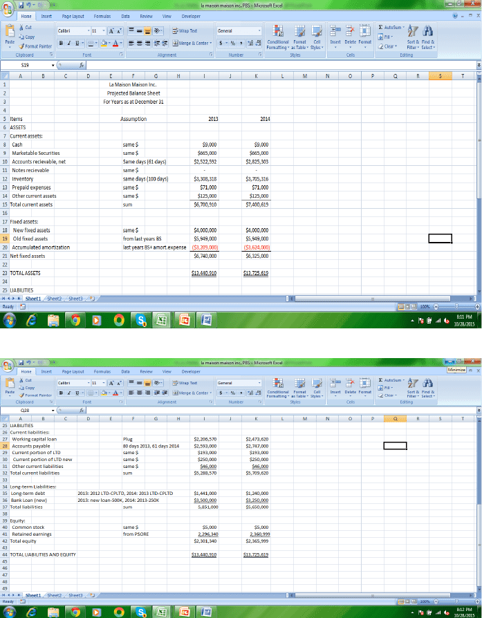This screenshot has height=618, width=482.
Task: Toggle Italic in the upper Excel window
Action: click(69, 43)
